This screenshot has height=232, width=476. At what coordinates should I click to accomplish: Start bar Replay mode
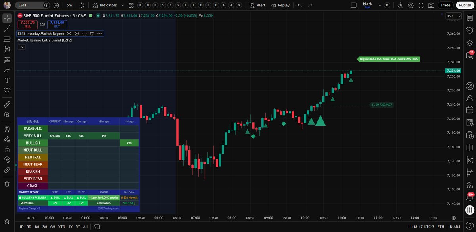point(280,5)
